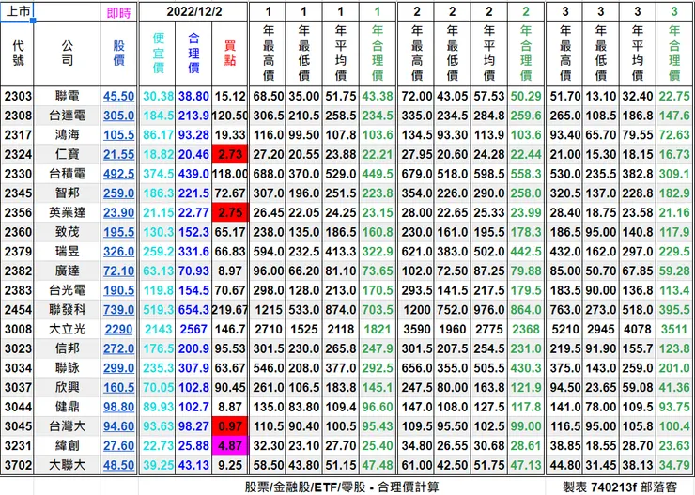Screen dimensions: 695x495
Task: Click stock code 3702
Action: tap(18, 465)
